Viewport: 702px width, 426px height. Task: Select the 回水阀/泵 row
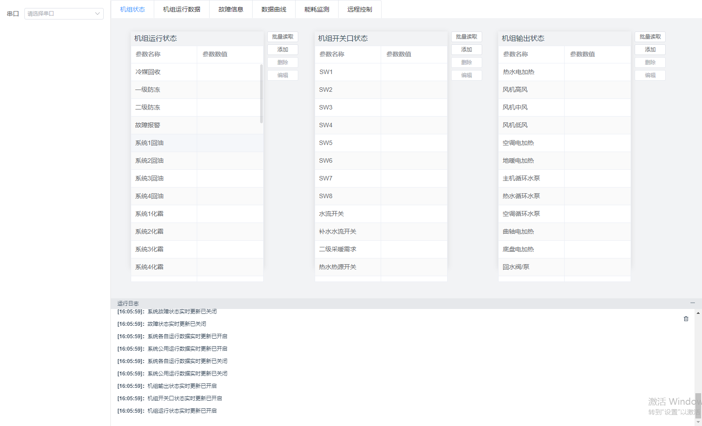pyautogui.click(x=565, y=267)
